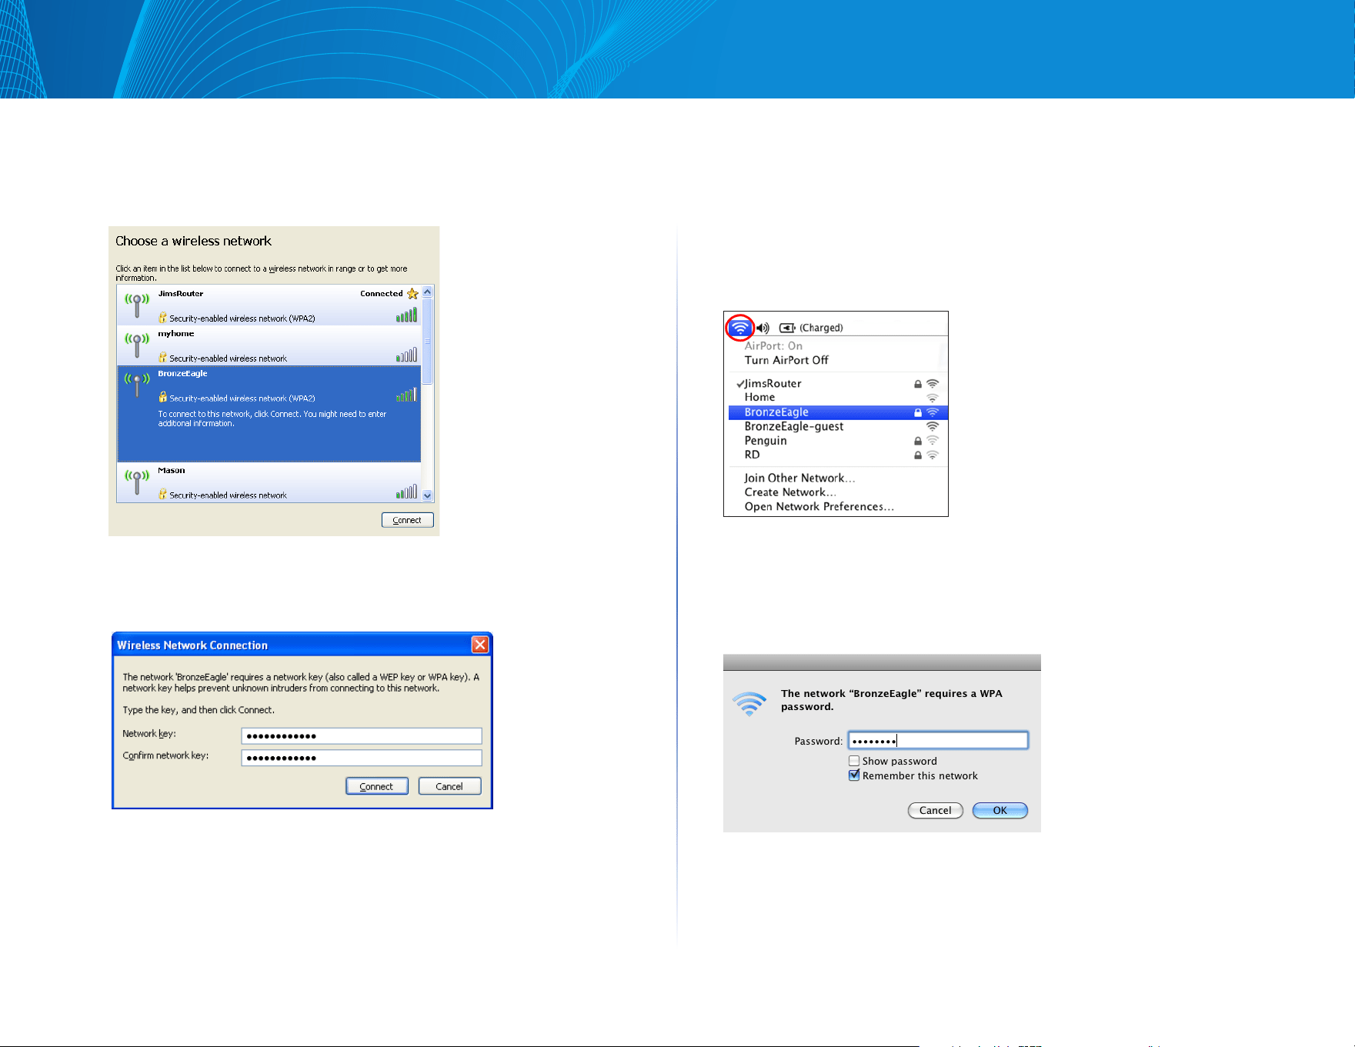
Task: Click scroll down arrow in wireless network list
Action: point(428,496)
